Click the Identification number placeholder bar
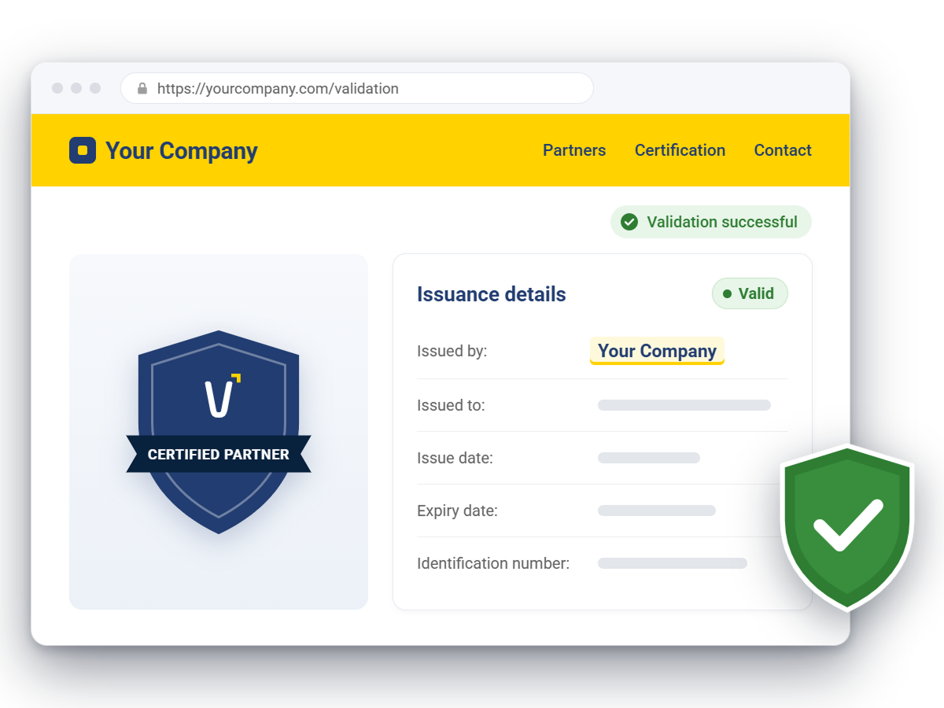The image size is (944, 708). coord(673,563)
